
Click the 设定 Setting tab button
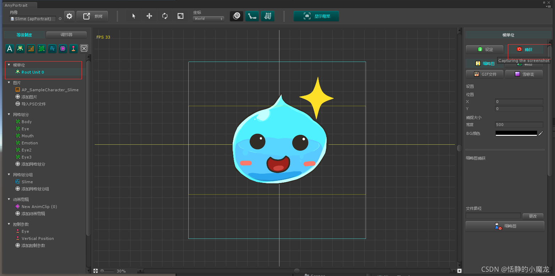point(485,50)
